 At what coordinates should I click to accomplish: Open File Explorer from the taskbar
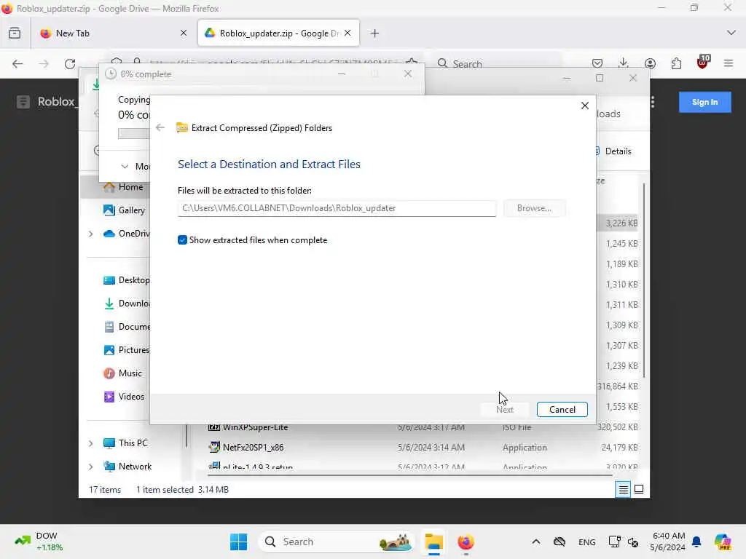(434, 542)
